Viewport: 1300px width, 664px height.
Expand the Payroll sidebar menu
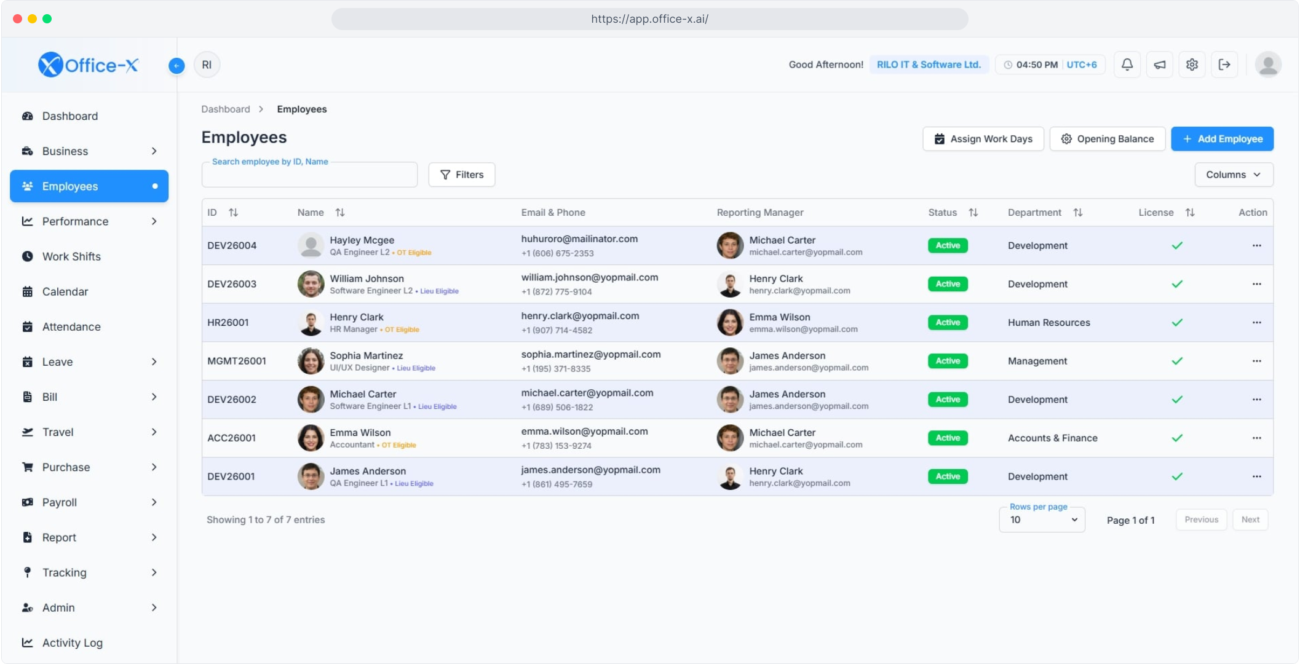[x=89, y=502]
